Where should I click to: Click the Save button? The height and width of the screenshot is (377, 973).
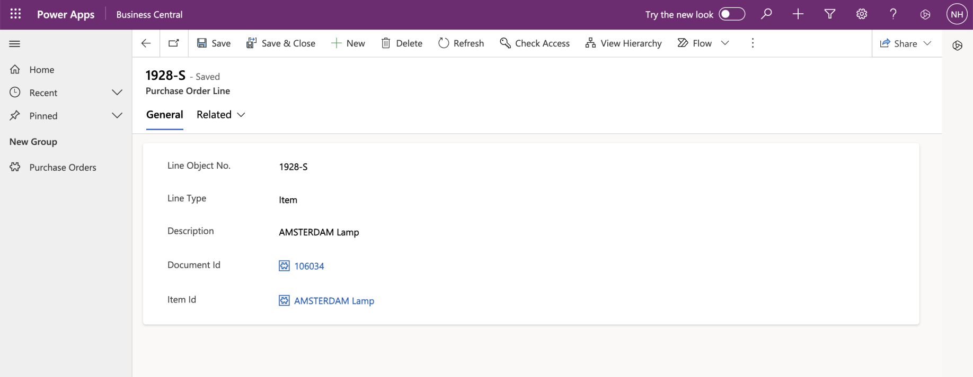coord(214,43)
